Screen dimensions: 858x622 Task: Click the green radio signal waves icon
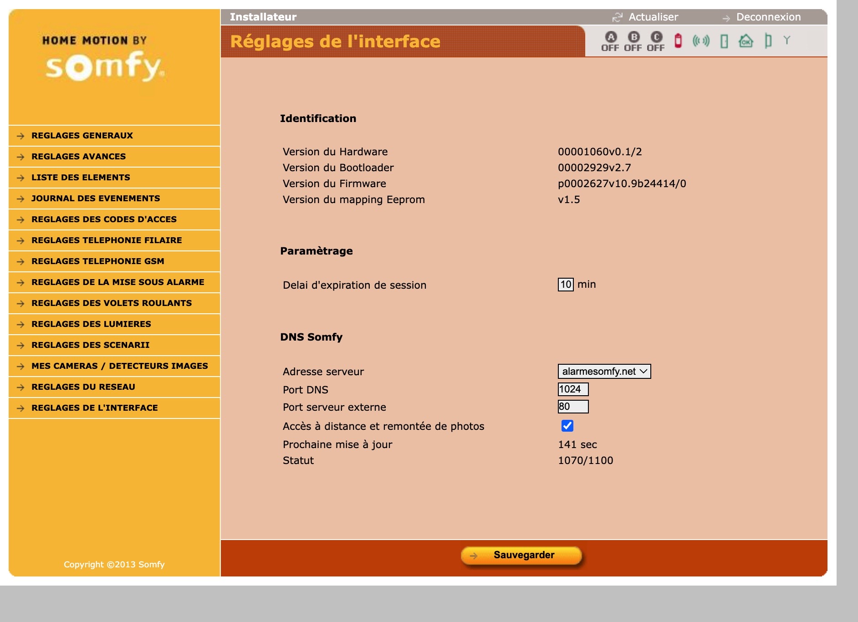coord(701,41)
